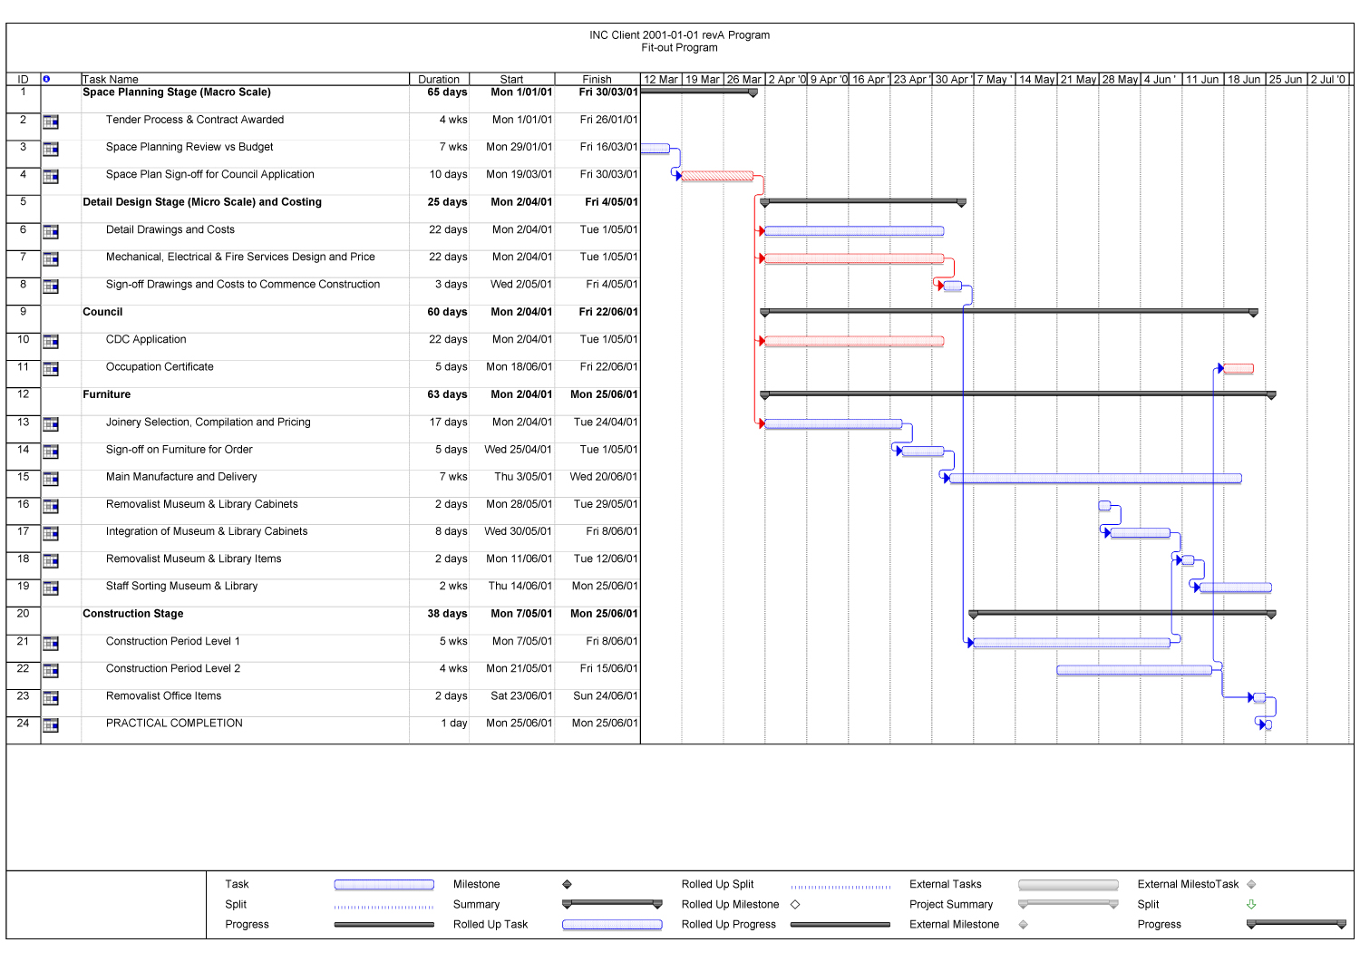Click the indicator icon for Construction Period Level 2

[x=51, y=671]
